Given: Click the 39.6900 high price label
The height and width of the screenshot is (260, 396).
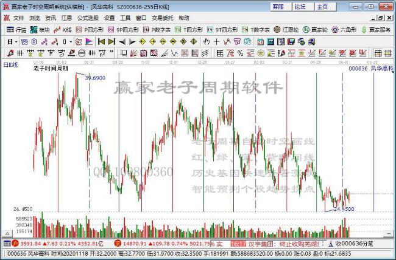Looking at the screenshot, I should click(95, 78).
